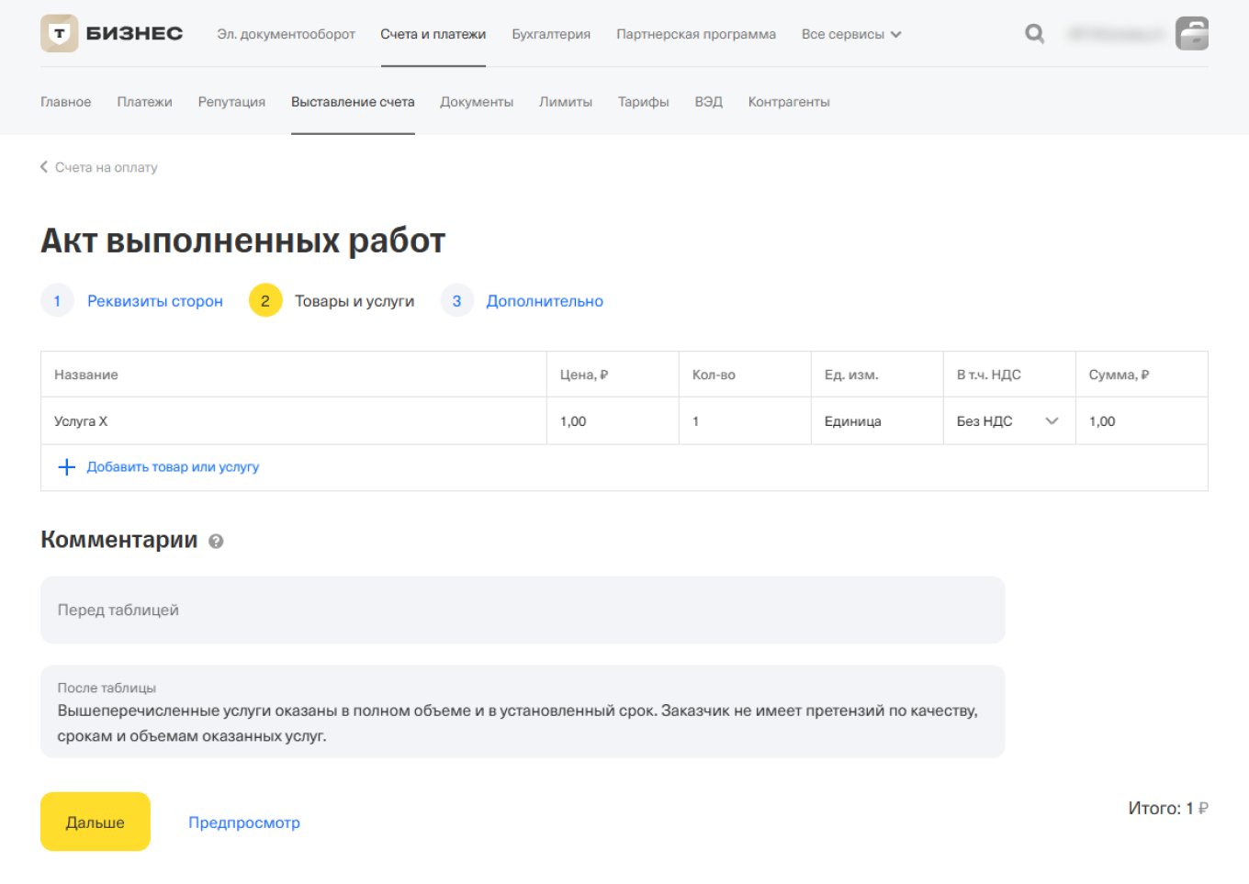Open Предпросмотр of the document
This screenshot has width=1249, height=884.
pos(243,822)
